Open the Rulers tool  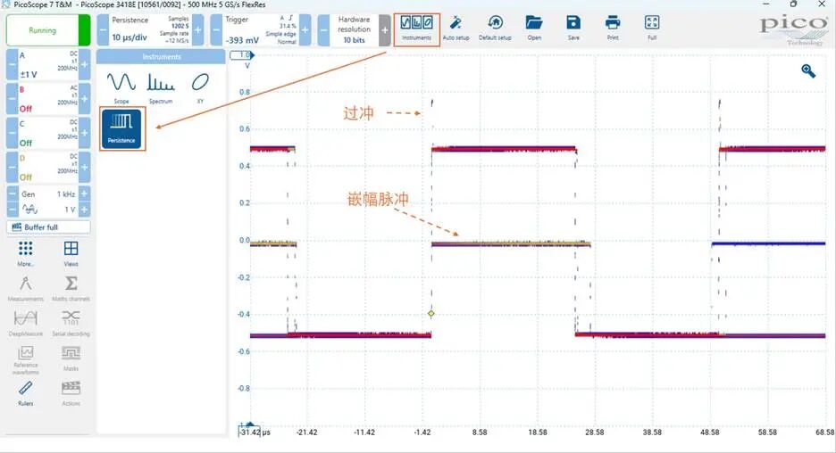pyautogui.click(x=26, y=393)
